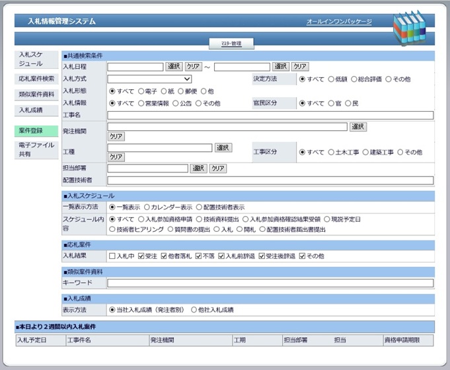Select 応札案件検索 sidebar item
The image size is (450, 370).
click(x=37, y=78)
